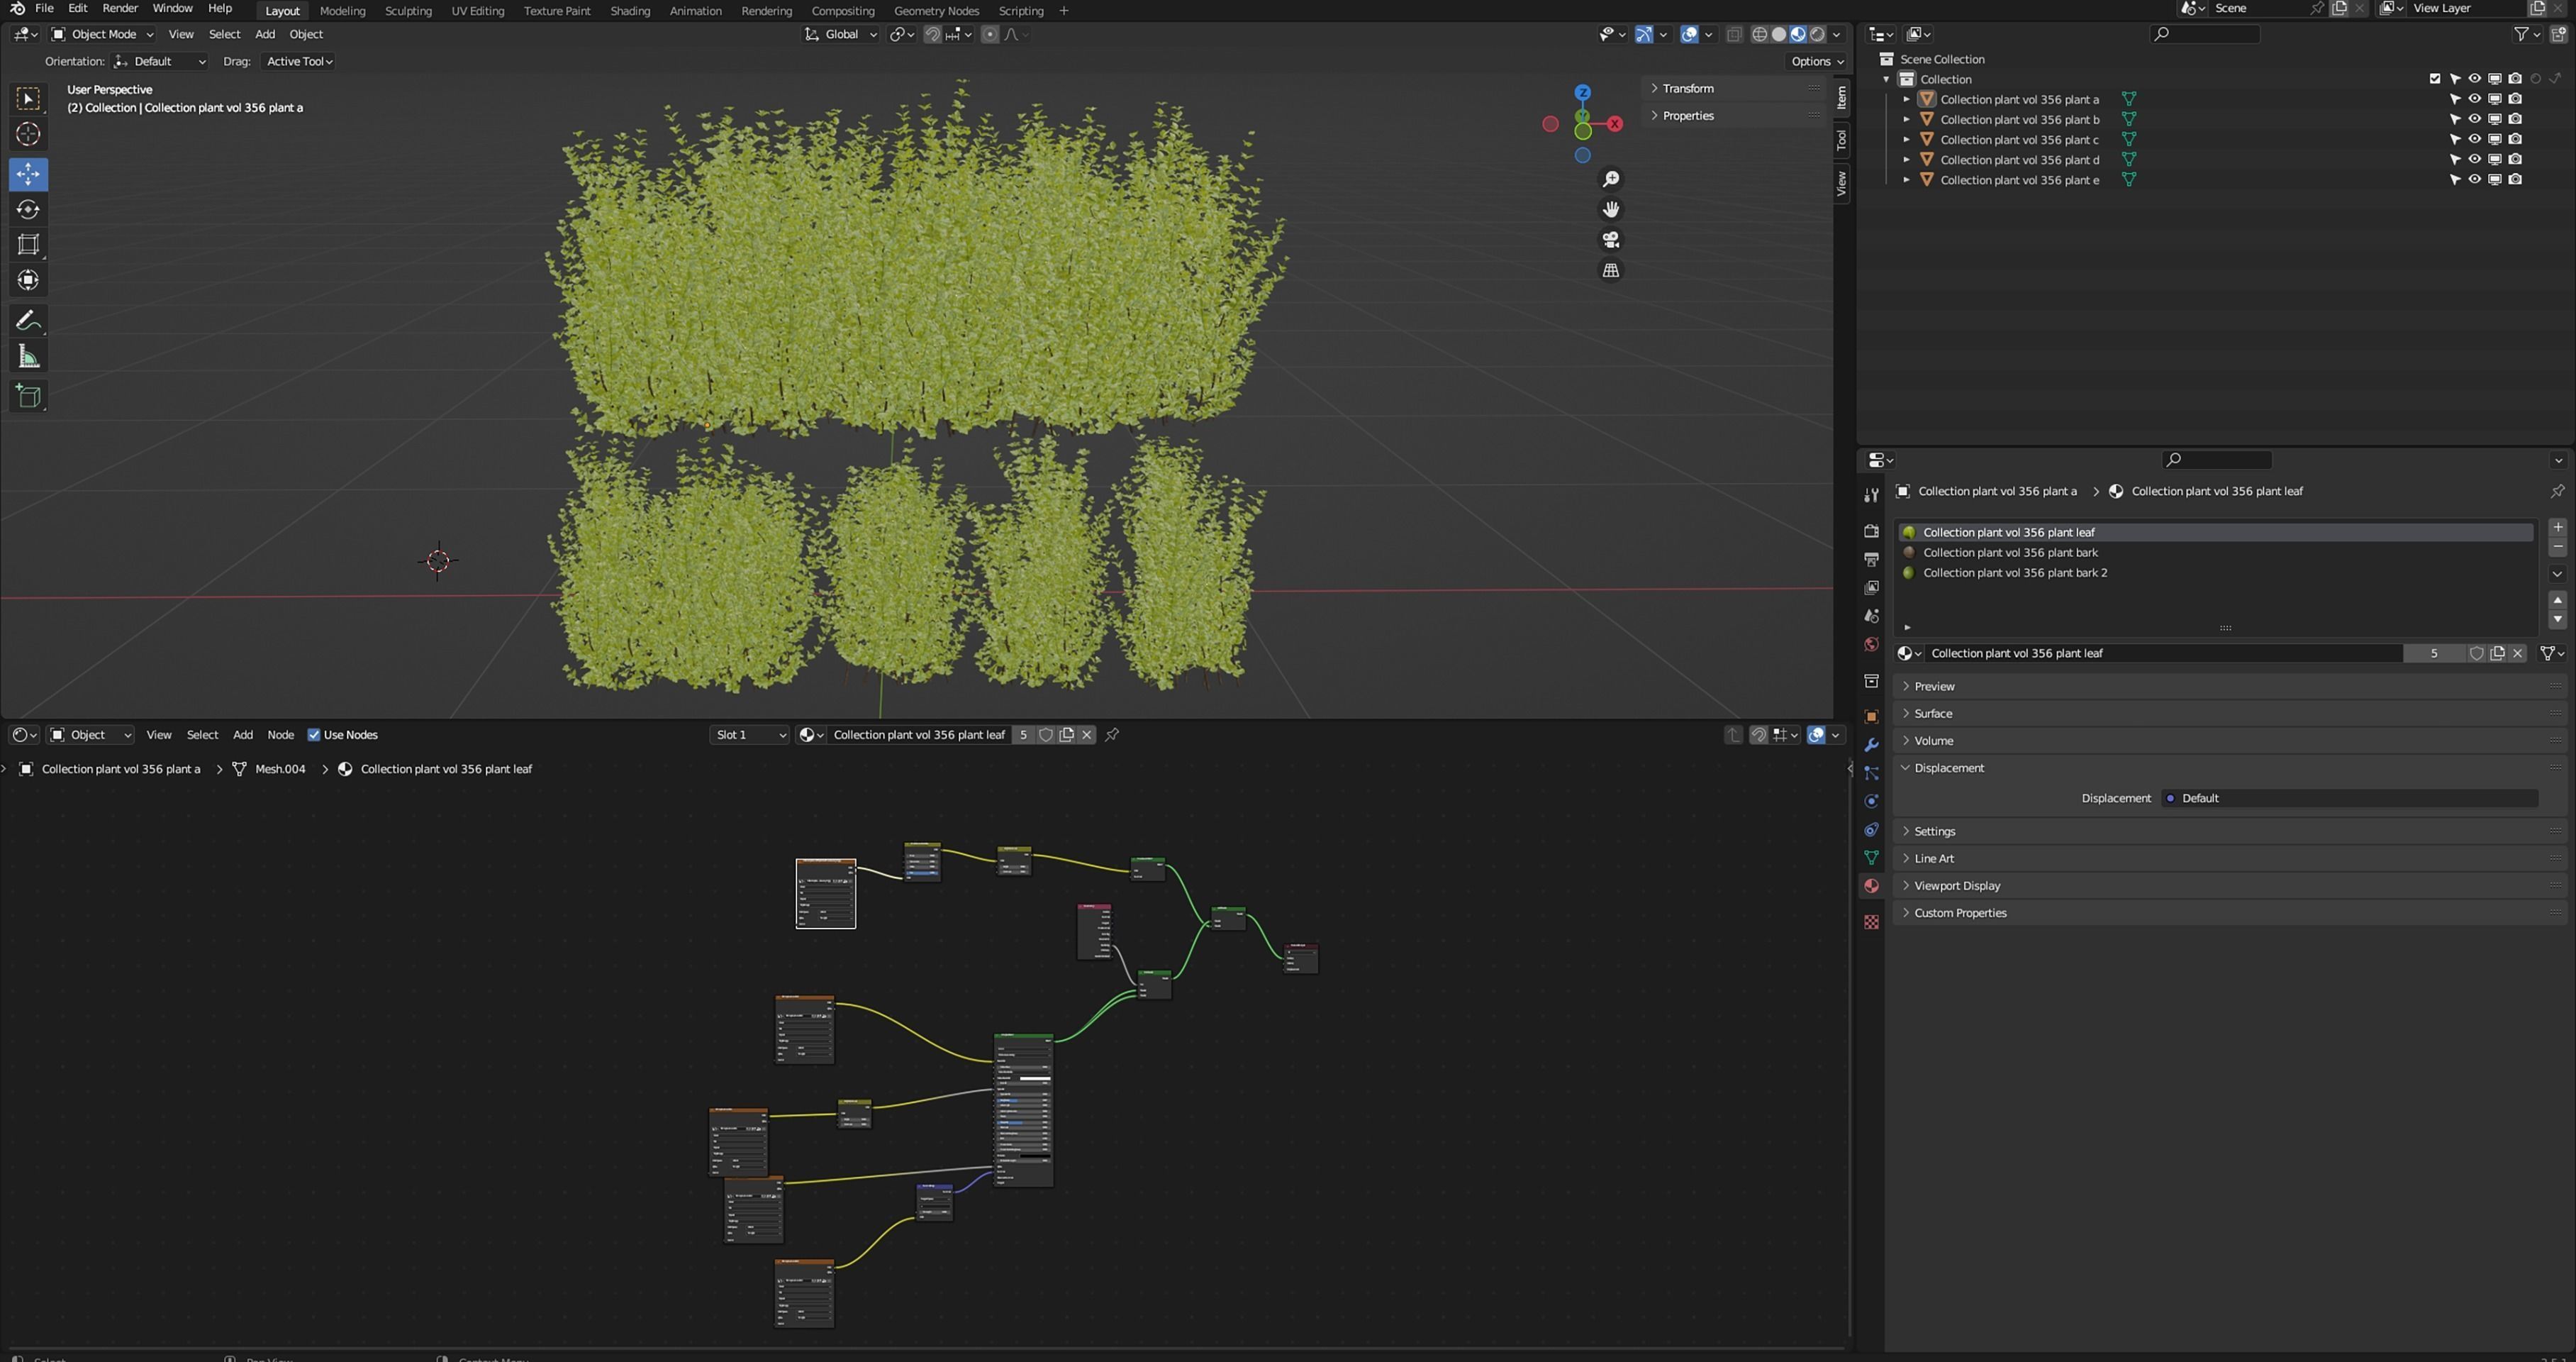Open the Physics properties tab icon
The height and width of the screenshot is (1362, 2576).
pyautogui.click(x=1871, y=802)
